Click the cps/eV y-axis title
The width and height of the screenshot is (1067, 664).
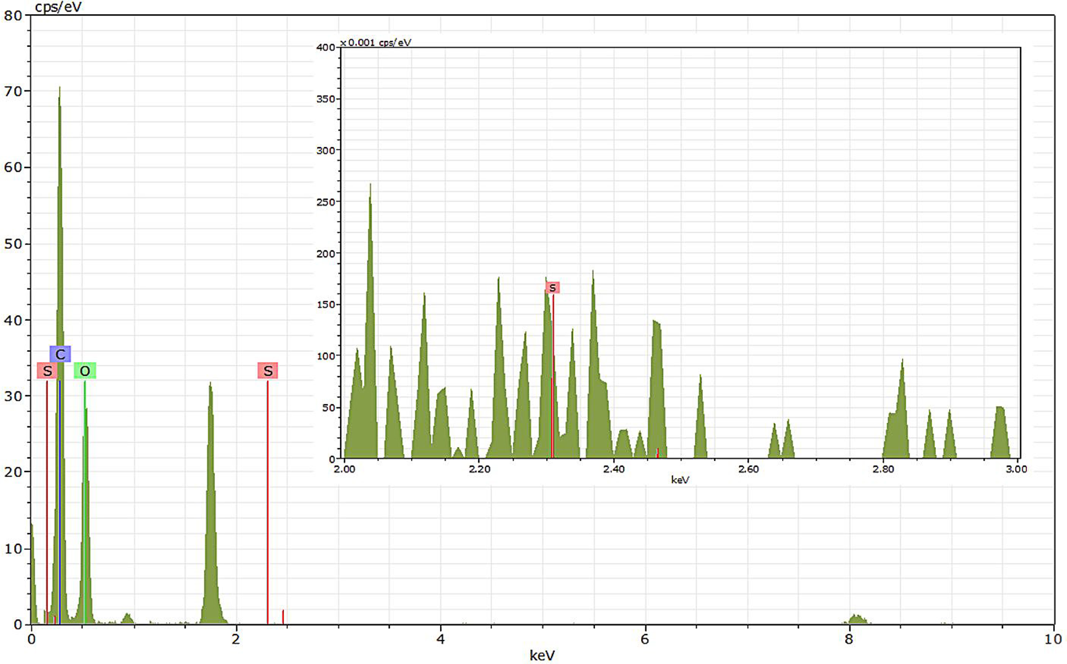[58, 7]
